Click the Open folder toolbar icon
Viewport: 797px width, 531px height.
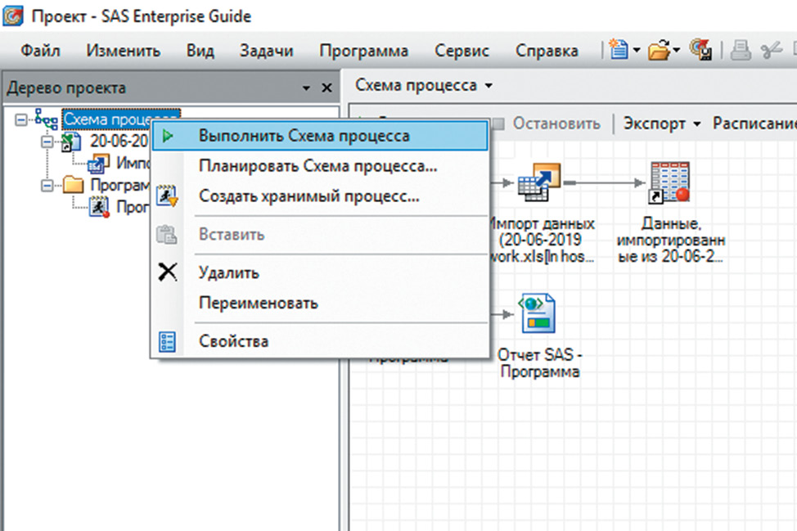[659, 50]
